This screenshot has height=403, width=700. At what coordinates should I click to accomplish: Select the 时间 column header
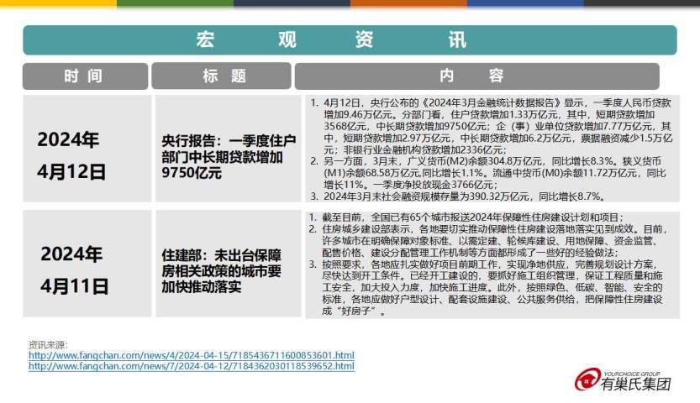(x=85, y=76)
